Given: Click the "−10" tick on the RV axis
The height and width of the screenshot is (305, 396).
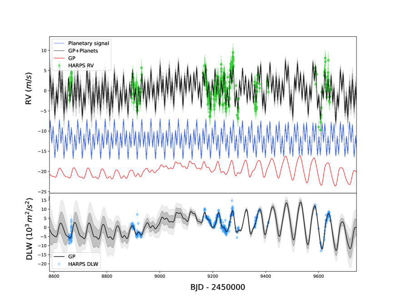Looking at the screenshot, I should click(42, 131).
